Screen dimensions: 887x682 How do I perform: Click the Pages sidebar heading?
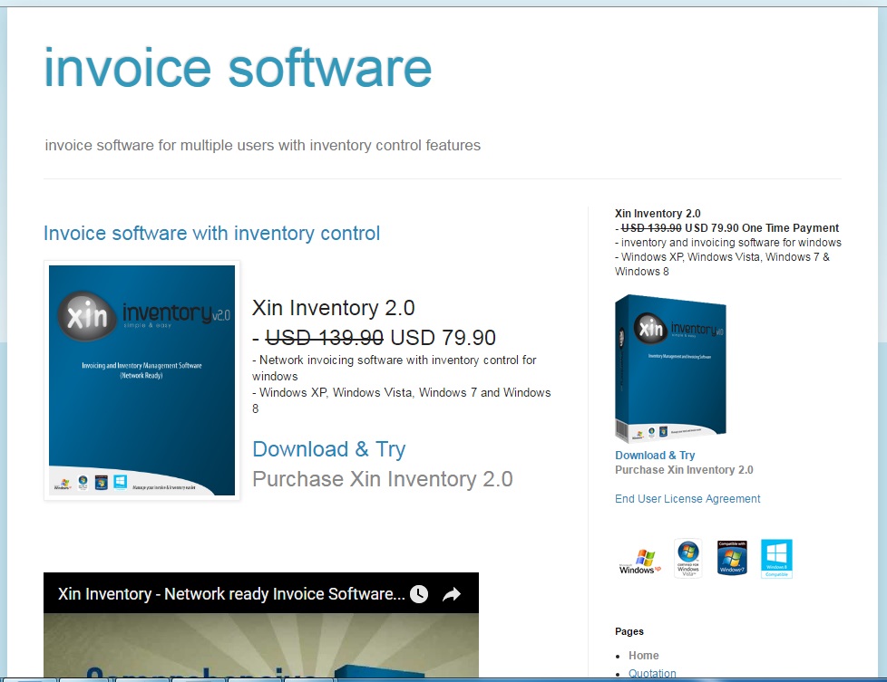[x=629, y=631]
